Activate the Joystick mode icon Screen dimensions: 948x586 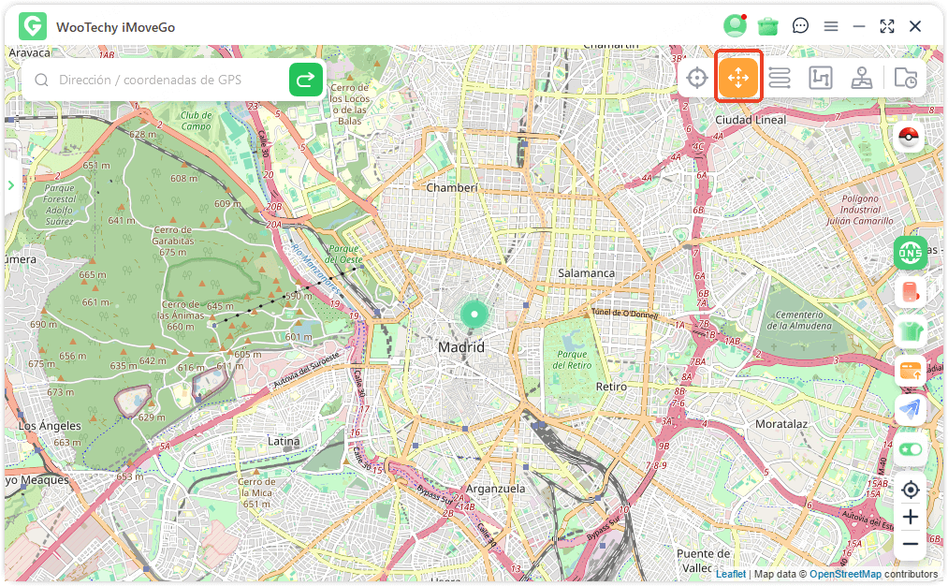click(862, 78)
